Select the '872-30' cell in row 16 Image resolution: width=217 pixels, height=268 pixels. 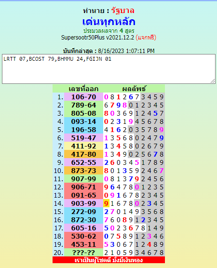tap(83, 220)
